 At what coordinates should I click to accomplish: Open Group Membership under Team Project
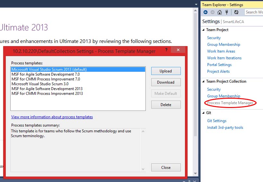tap(224, 45)
